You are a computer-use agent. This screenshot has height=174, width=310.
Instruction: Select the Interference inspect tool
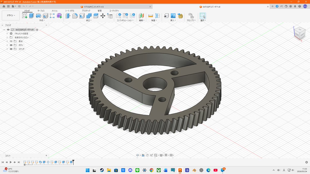coord(157,16)
